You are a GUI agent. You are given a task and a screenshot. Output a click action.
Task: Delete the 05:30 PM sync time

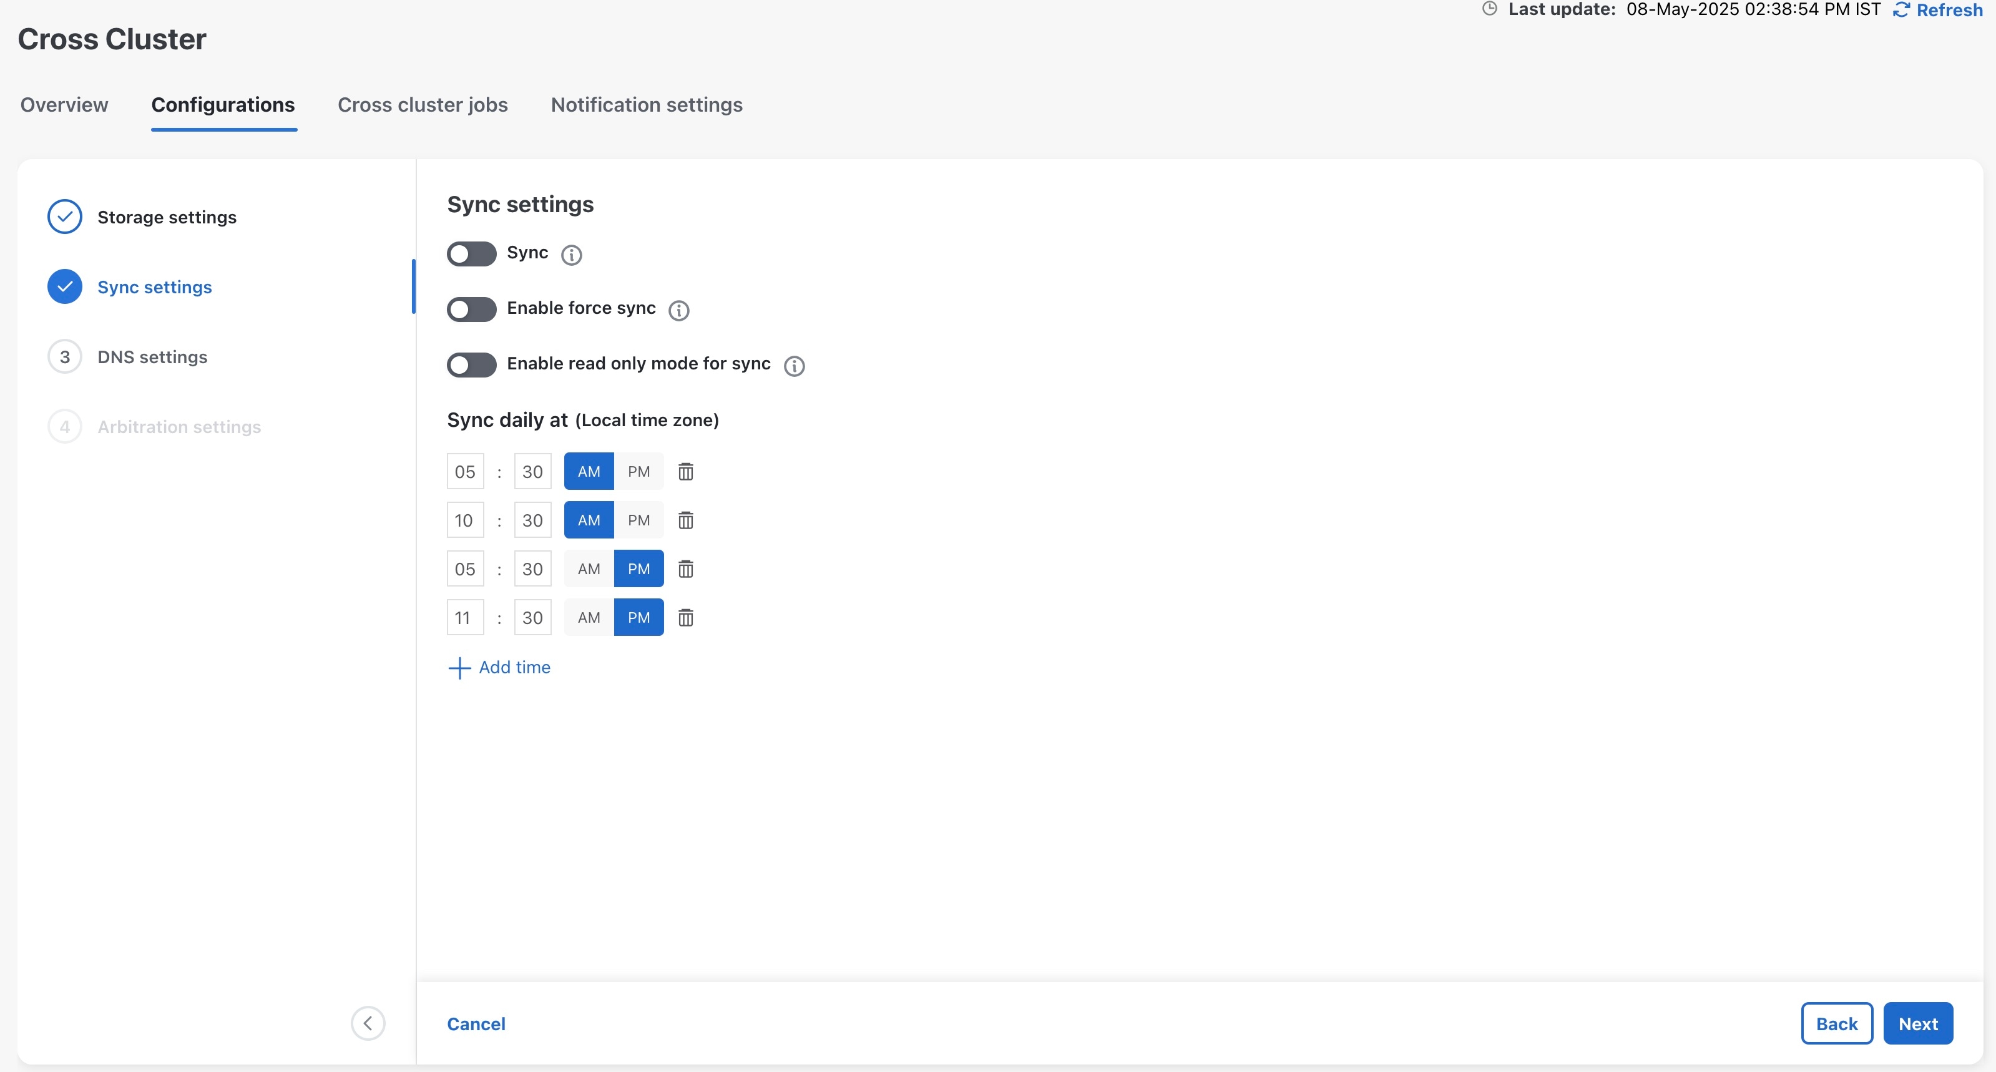point(686,569)
